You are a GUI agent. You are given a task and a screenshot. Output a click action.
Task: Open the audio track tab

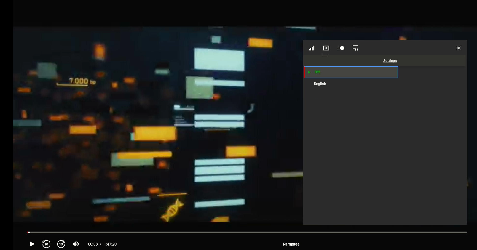point(355,48)
